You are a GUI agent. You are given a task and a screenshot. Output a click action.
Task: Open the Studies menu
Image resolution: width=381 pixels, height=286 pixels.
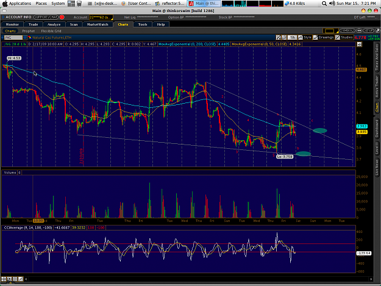tap(344, 37)
